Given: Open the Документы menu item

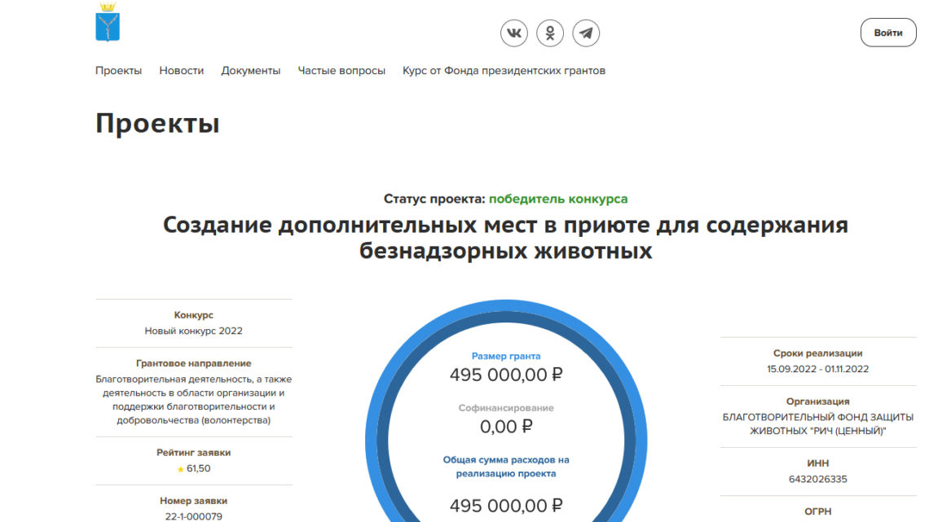Looking at the screenshot, I should click(x=251, y=70).
